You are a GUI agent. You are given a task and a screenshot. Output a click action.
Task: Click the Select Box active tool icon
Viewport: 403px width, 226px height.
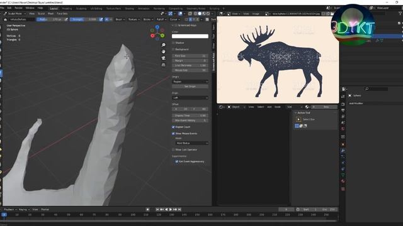298,119
